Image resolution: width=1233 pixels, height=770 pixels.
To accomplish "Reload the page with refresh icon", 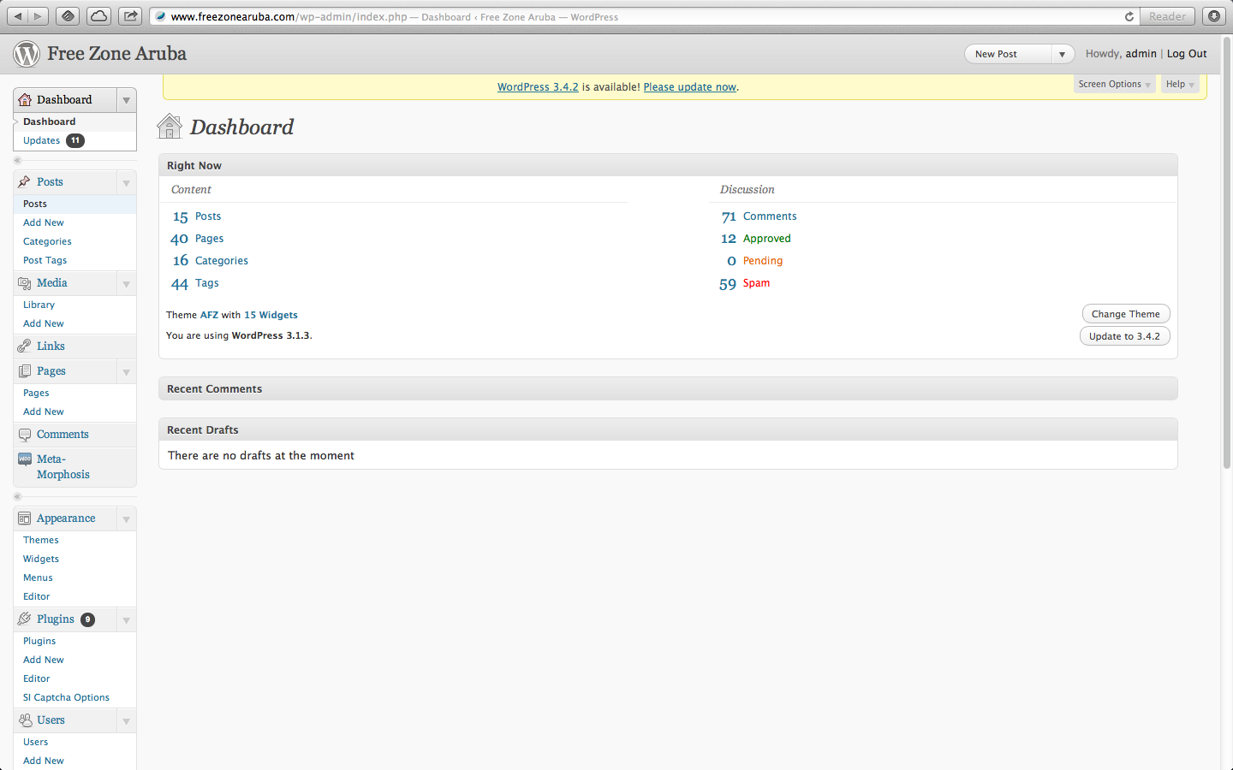I will coord(1129,16).
